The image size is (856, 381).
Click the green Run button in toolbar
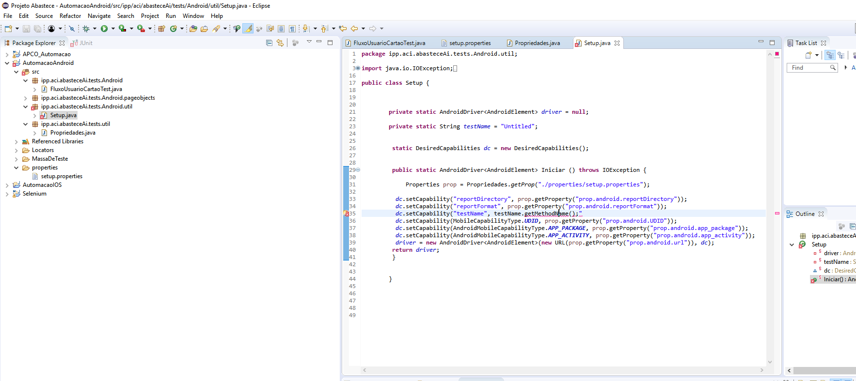click(x=104, y=29)
